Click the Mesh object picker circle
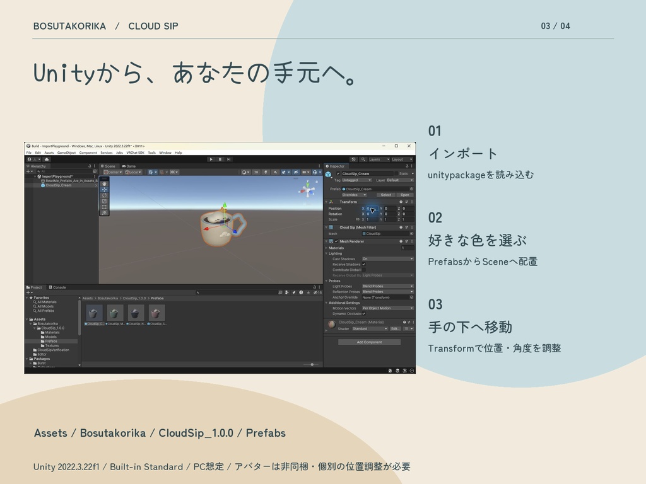Image resolution: width=646 pixels, height=484 pixels. click(411, 234)
